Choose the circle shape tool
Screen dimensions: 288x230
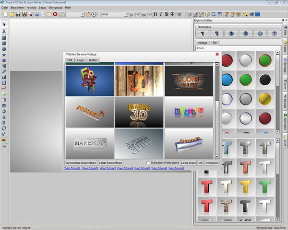[x=4, y=49]
